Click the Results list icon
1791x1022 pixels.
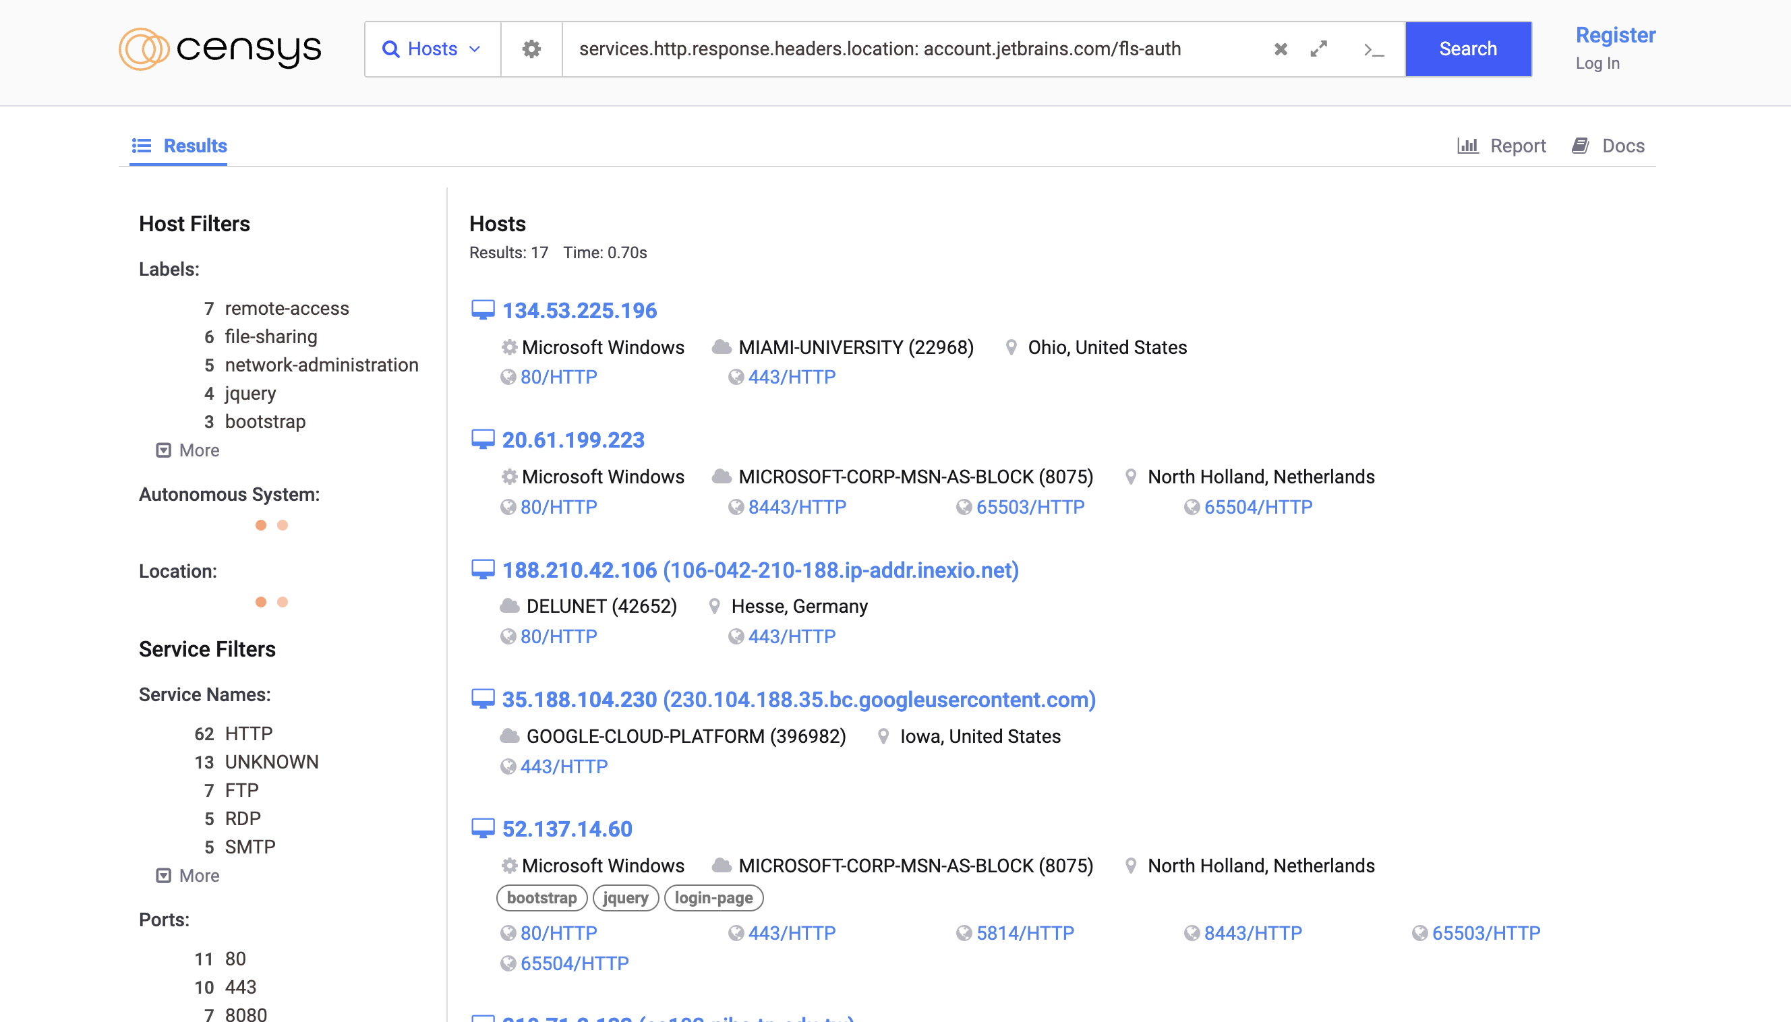pos(141,146)
